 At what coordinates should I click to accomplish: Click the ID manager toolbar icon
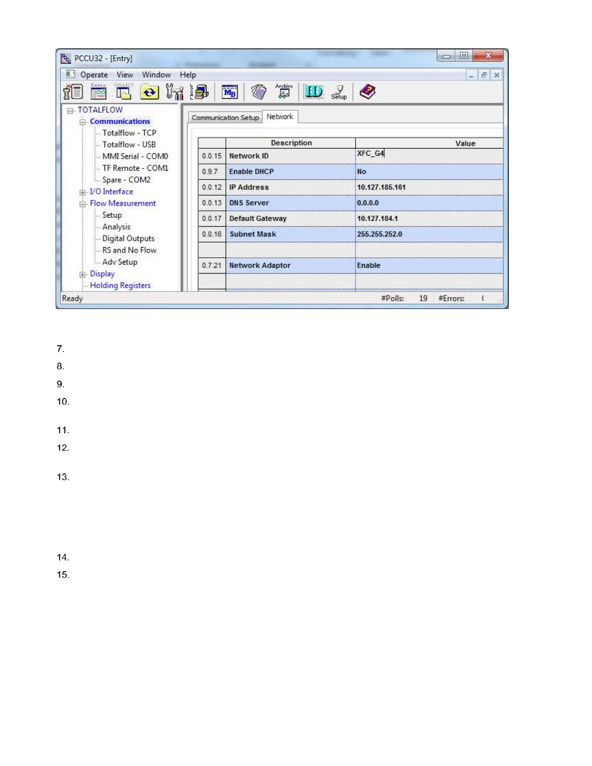[x=313, y=91]
